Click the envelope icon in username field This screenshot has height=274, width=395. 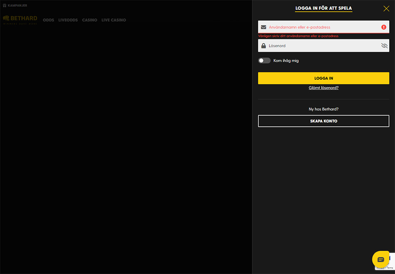(x=264, y=27)
